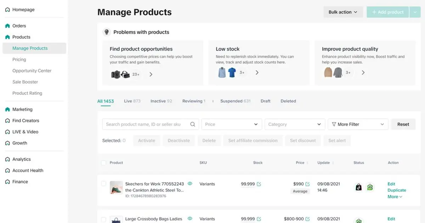425x223 pixels.
Task: Open the Price filter dropdown
Action: [232, 124]
